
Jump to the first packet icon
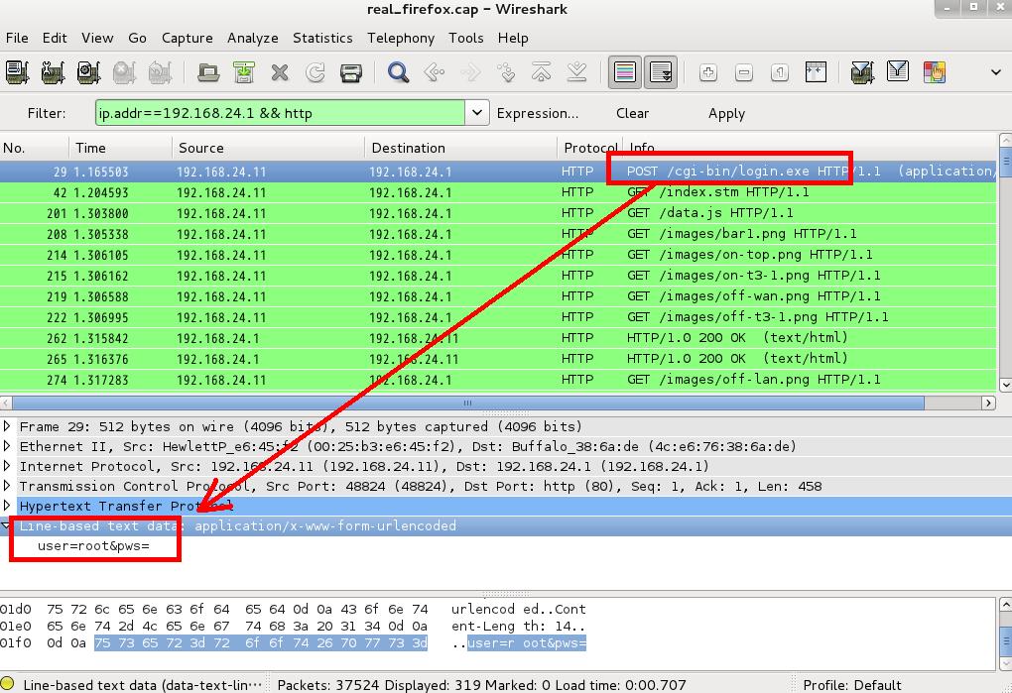pyautogui.click(x=542, y=72)
